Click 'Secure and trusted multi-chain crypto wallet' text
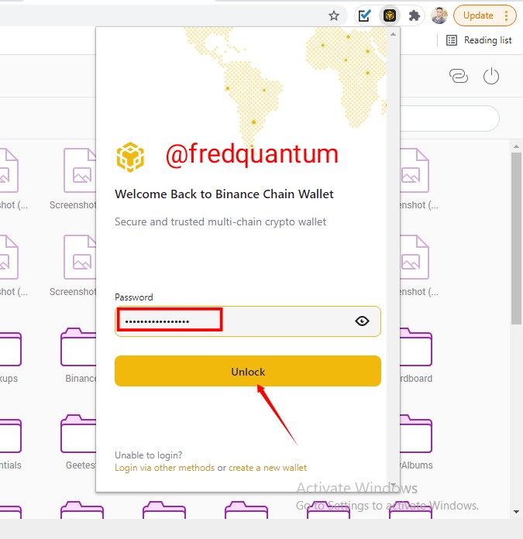Screen dimensions: 523x539 point(220,221)
